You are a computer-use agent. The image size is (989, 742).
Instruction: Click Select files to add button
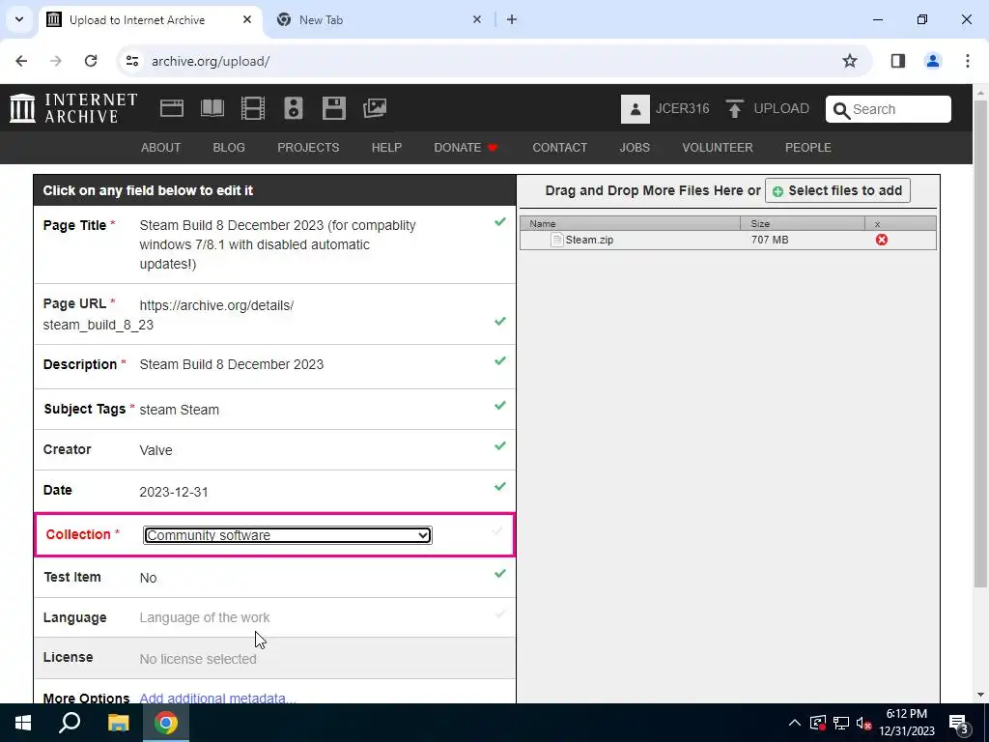pyautogui.click(x=837, y=190)
